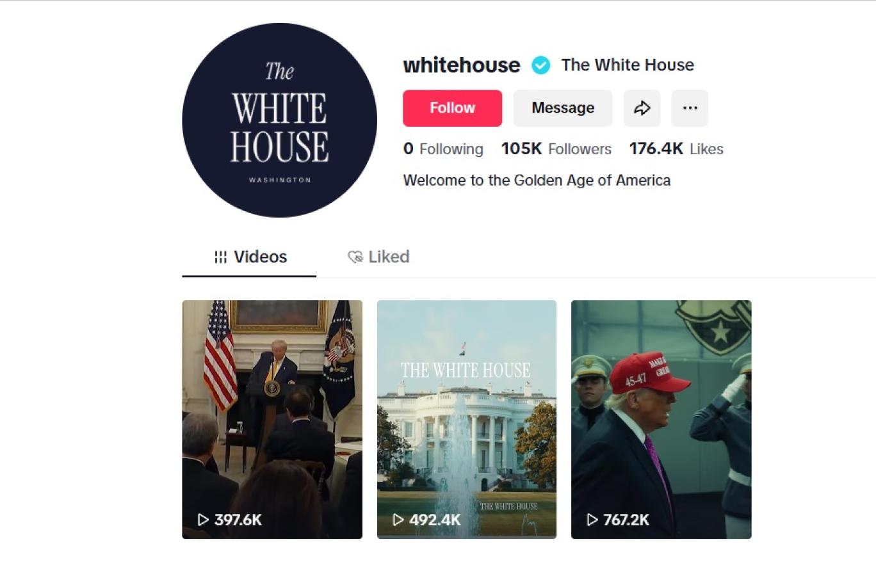The image size is (876, 583).
Task: Switch to the Liked tab
Action: pyautogui.click(x=378, y=257)
